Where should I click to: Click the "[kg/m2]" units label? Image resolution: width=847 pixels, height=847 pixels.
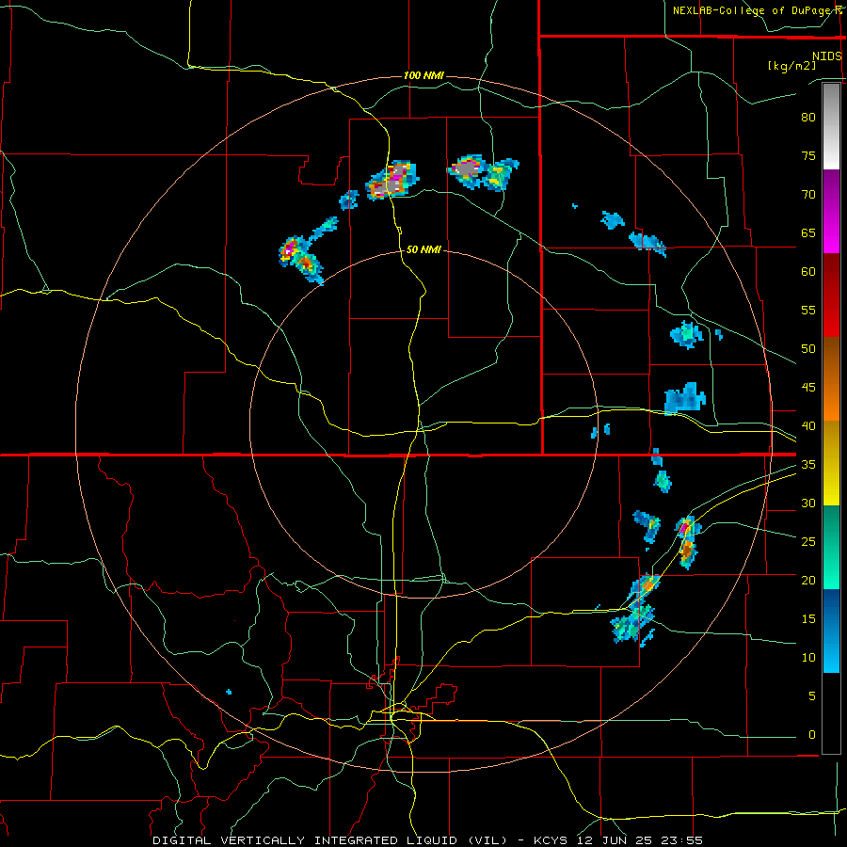coord(791,66)
